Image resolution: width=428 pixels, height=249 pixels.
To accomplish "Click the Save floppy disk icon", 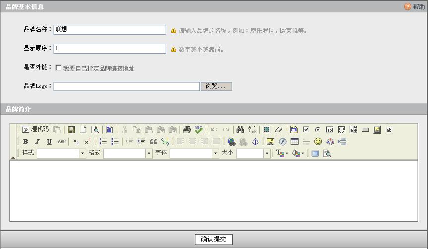I will [71, 129].
